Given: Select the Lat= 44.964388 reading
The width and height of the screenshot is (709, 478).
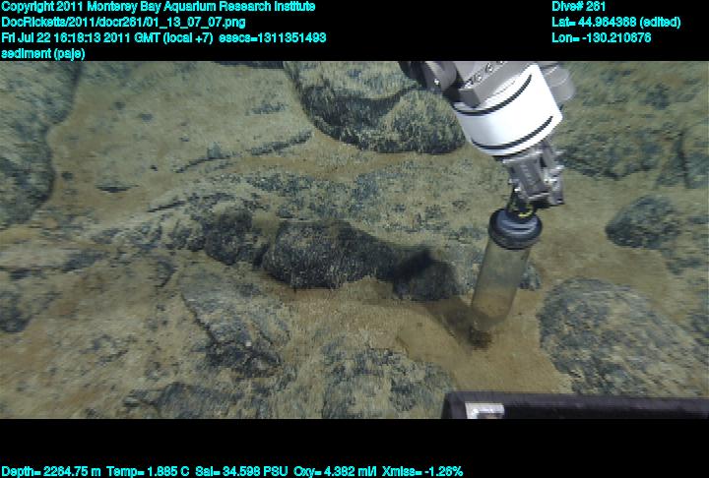Looking at the screenshot, I should point(615,23).
